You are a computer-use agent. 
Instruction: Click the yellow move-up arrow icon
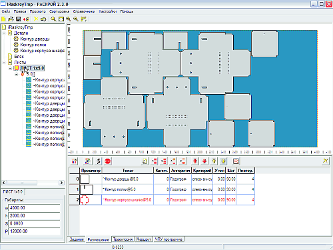tap(214, 161)
